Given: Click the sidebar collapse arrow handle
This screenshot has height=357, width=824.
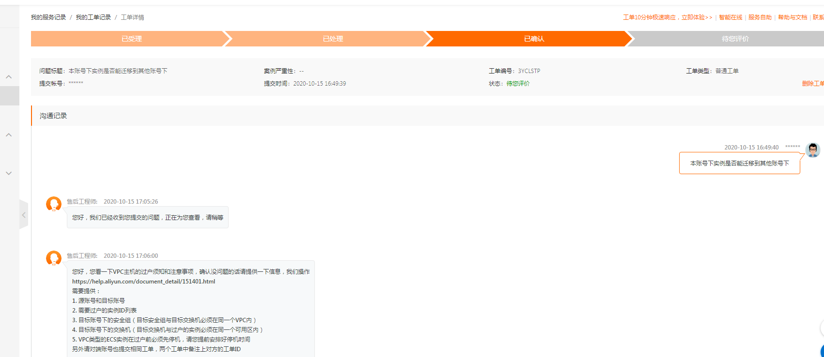Looking at the screenshot, I should click(x=23, y=214).
